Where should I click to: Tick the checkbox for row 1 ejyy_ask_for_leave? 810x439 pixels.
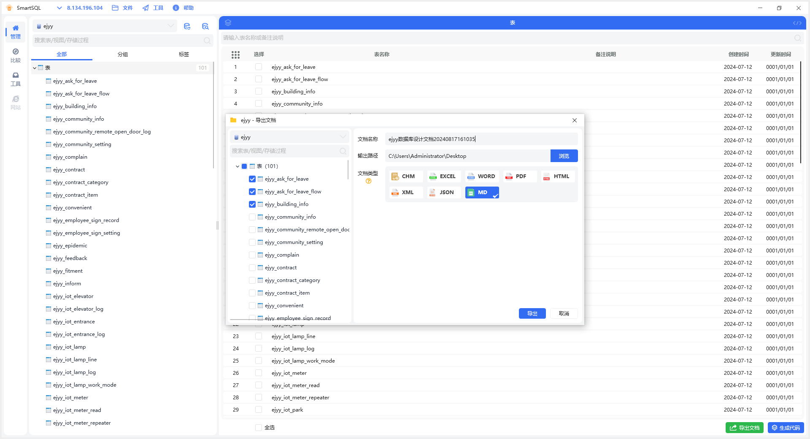pyautogui.click(x=259, y=67)
